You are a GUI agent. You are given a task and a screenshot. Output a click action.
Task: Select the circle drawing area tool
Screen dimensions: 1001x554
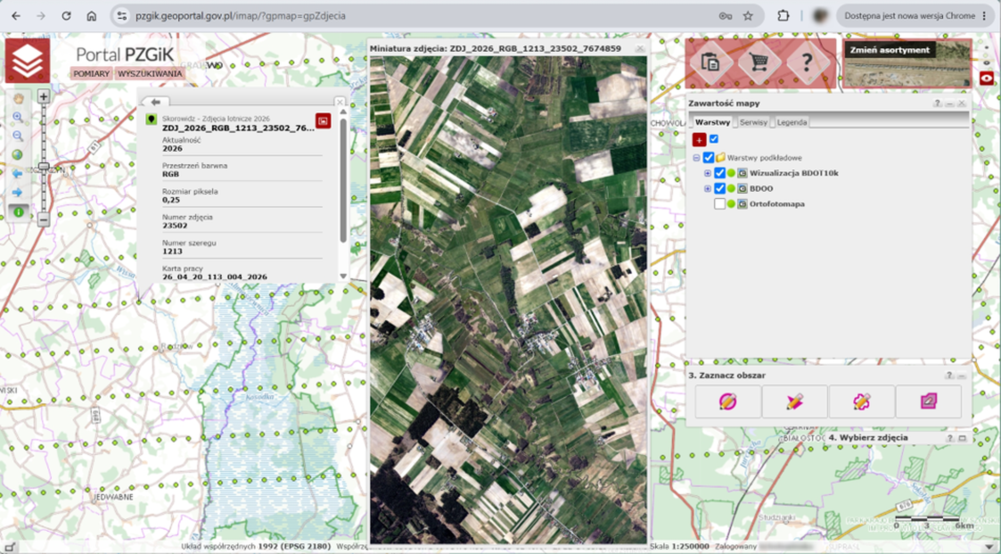pos(728,402)
